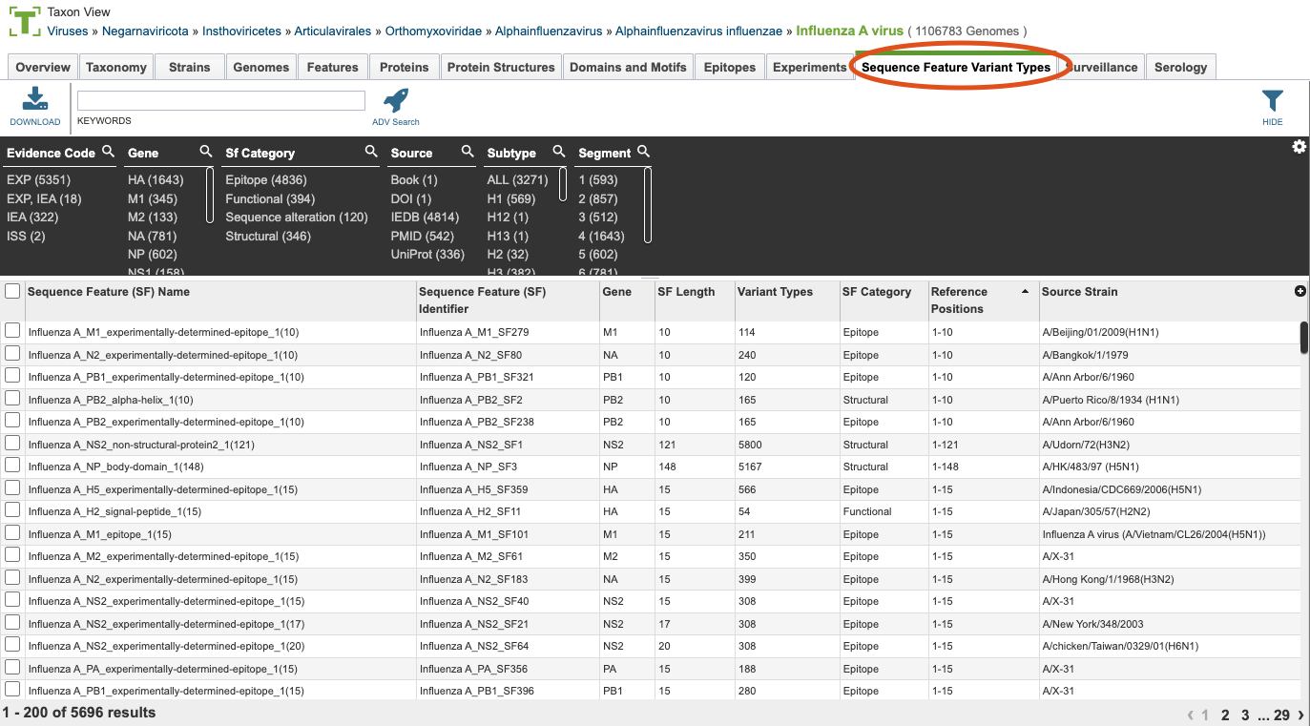Search within Source facet
This screenshot has height=726, width=1310.
click(468, 152)
